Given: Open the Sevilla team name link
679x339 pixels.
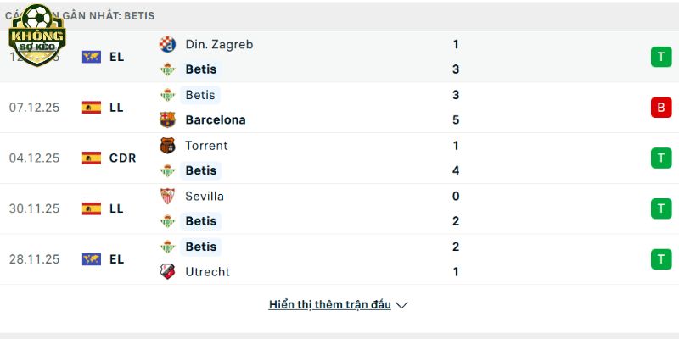Looking at the screenshot, I should [205, 196].
